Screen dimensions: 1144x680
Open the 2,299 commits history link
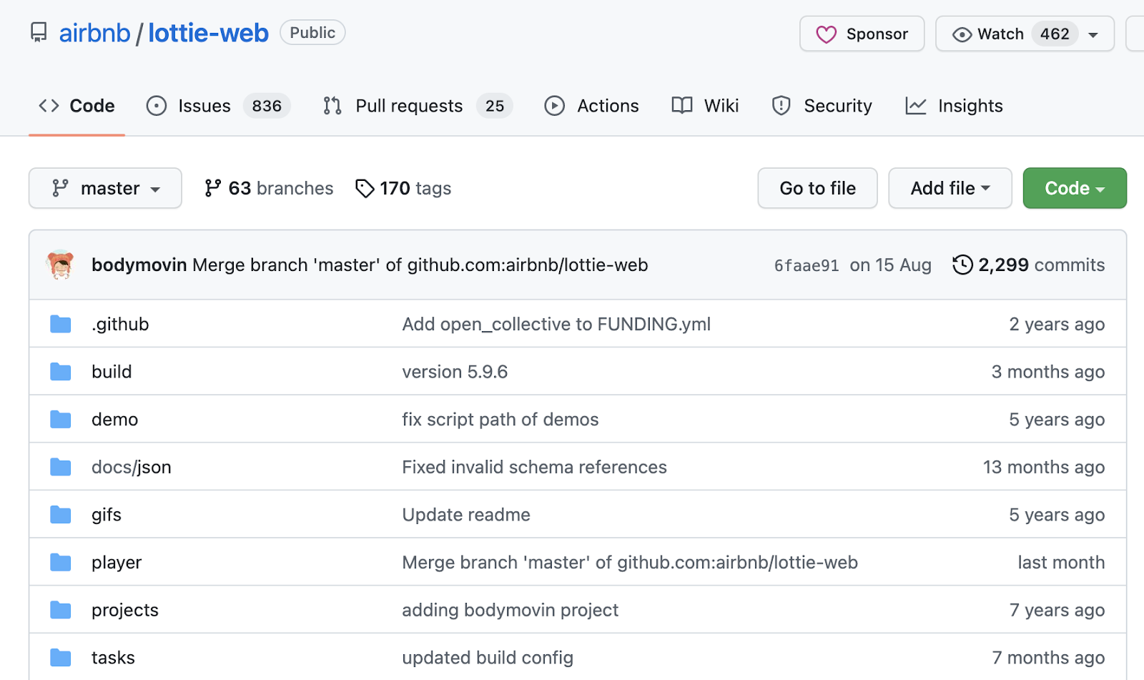click(x=1029, y=265)
